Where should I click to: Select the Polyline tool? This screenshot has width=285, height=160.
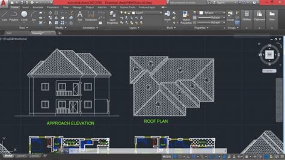14,15
